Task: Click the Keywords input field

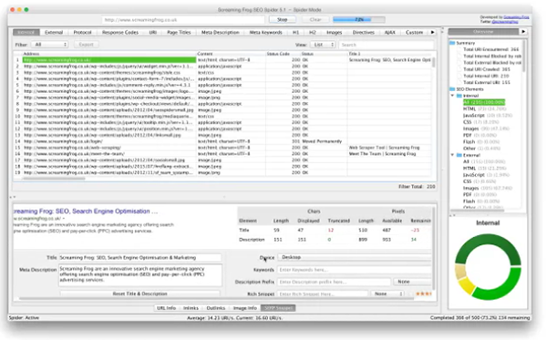Action: pyautogui.click(x=355, y=270)
